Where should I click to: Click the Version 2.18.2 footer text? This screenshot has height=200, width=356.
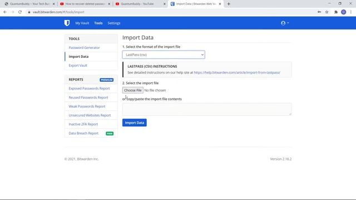coord(281,159)
